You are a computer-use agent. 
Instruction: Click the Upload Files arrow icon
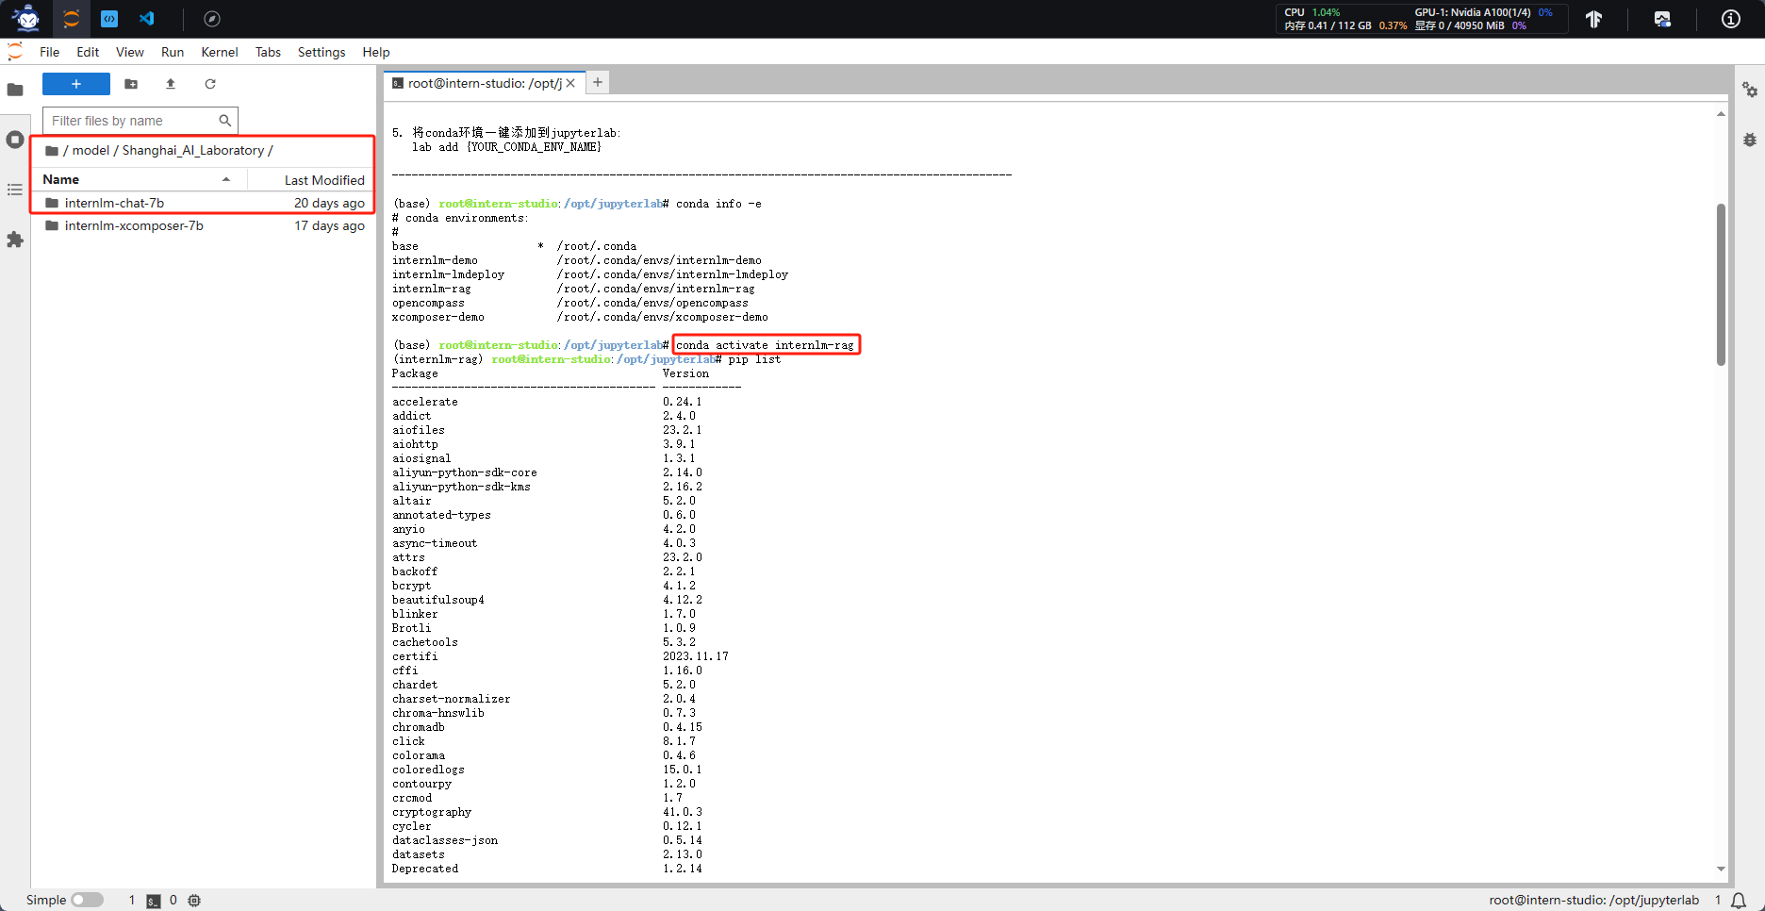point(171,84)
